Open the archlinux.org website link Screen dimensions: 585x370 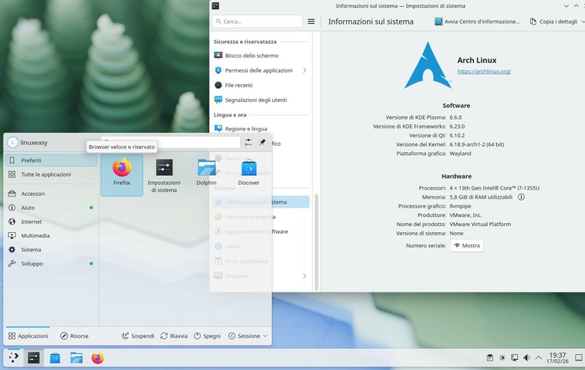[484, 71]
